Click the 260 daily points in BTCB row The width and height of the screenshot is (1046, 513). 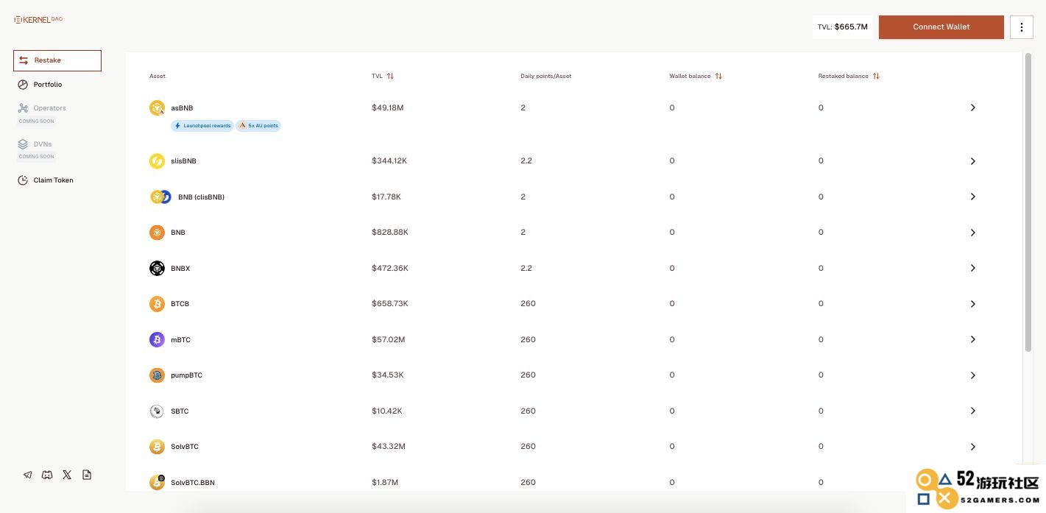point(528,303)
